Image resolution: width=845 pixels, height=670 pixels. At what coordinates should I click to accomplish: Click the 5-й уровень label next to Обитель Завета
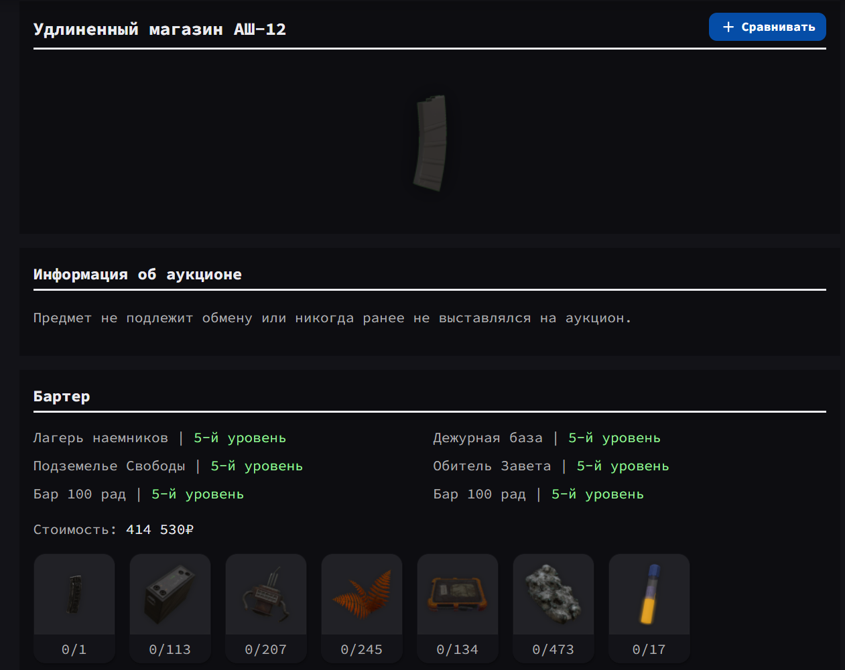623,466
